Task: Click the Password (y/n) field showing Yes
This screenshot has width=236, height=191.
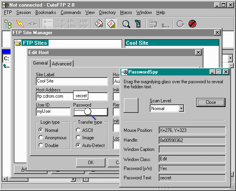Action: click(x=192, y=168)
